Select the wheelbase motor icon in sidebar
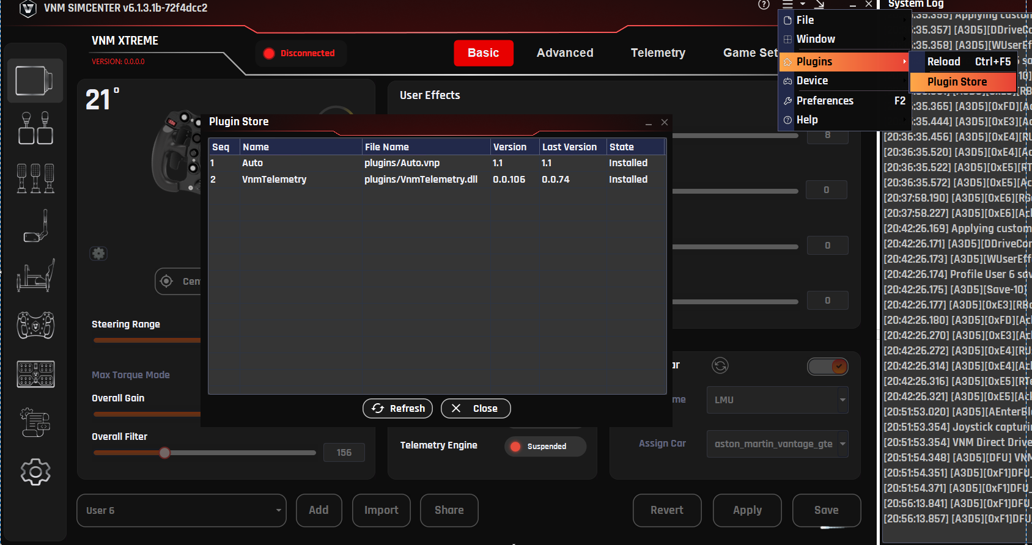This screenshot has width=1032, height=545. coord(35,81)
